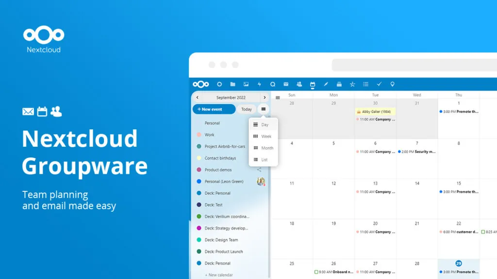The image size is (497, 279).
Task: Open the Mail app from the top toolbar
Action: (286, 84)
